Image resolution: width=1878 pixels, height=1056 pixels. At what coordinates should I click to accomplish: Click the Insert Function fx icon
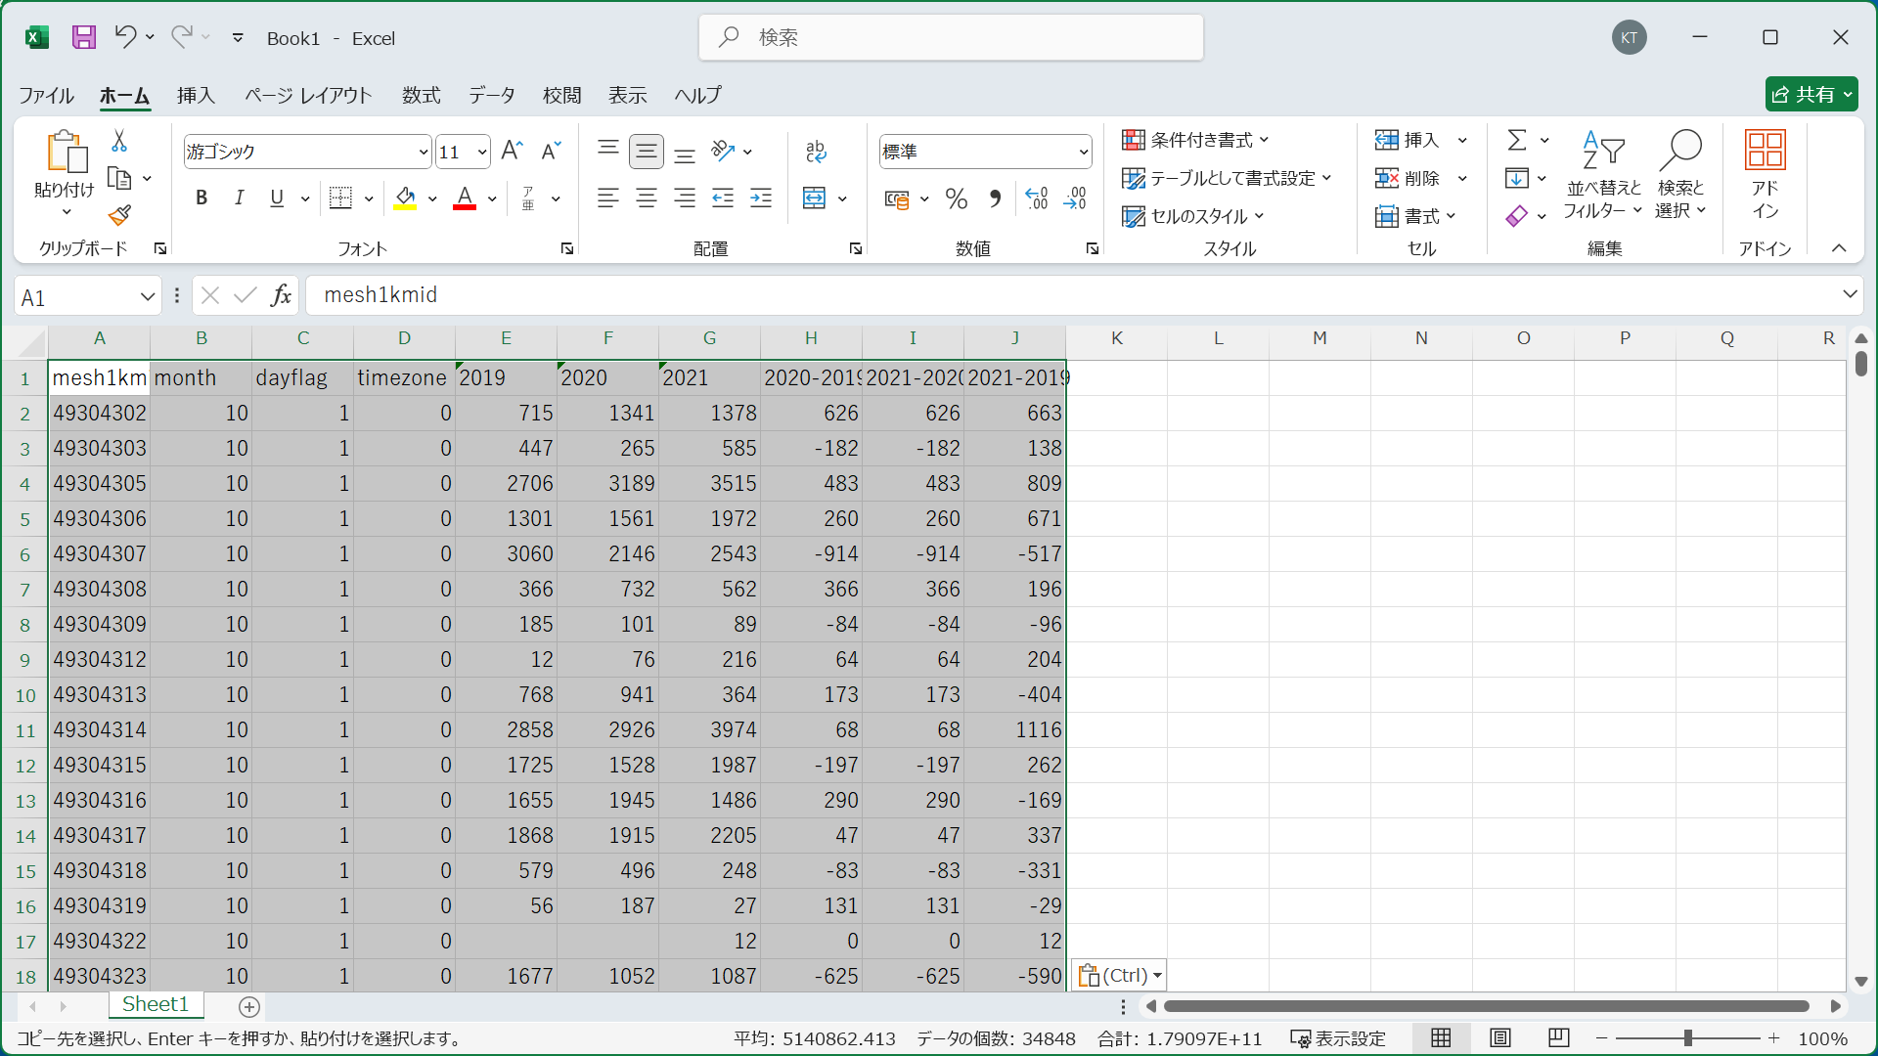(x=282, y=295)
